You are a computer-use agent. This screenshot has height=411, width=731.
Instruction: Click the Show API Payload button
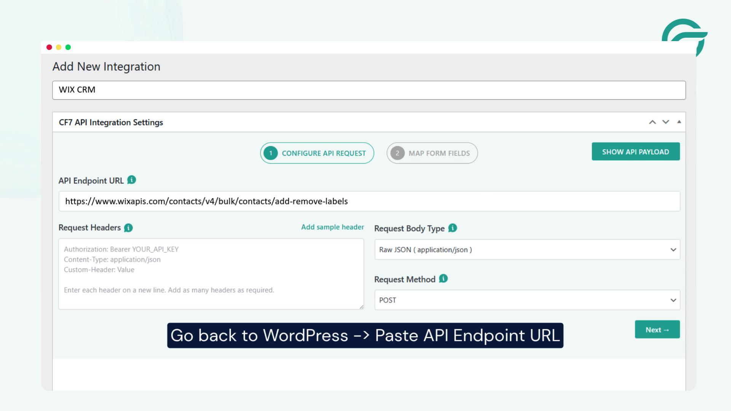(636, 151)
